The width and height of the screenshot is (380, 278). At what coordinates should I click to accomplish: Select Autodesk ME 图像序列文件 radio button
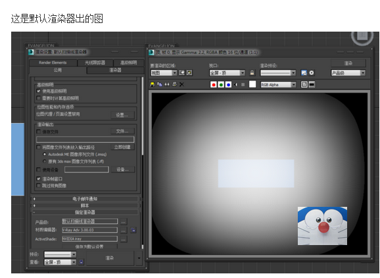click(x=44, y=154)
